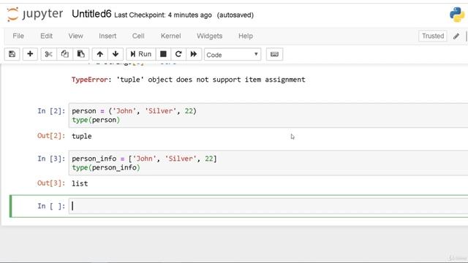The image size is (468, 263).
Task: Open the Cell menu
Action: coord(138,36)
